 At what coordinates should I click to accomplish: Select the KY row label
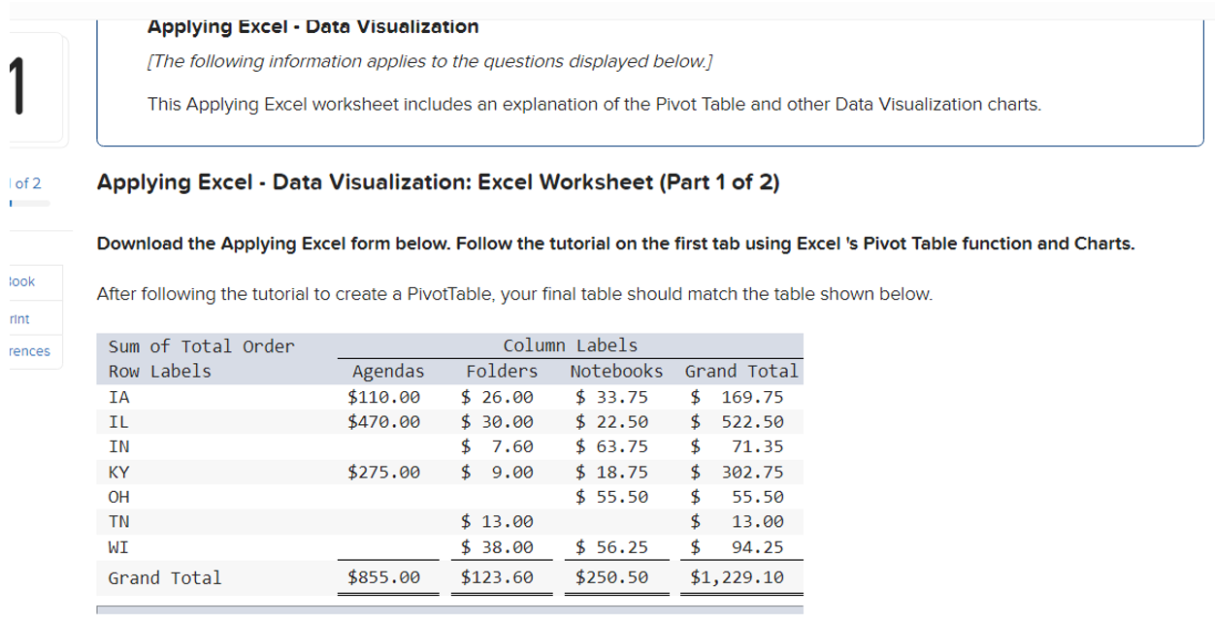(118, 472)
